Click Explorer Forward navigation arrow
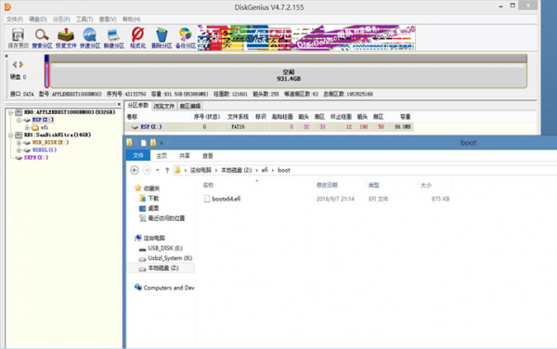The image size is (557, 349). pyautogui.click(x=147, y=170)
